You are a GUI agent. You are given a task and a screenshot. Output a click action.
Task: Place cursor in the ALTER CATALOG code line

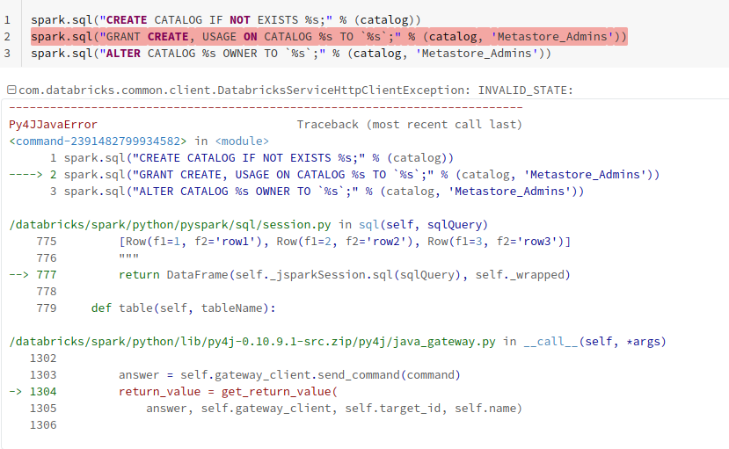pyautogui.click(x=290, y=54)
